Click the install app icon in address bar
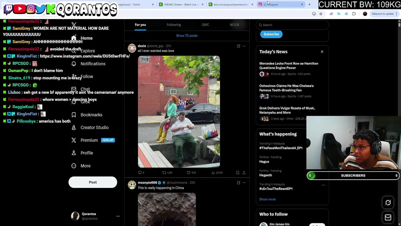Viewport: 401px width, 226px height. pos(314,14)
